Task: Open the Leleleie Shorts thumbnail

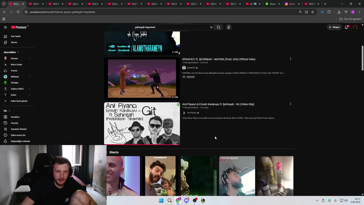Action: pos(160,176)
